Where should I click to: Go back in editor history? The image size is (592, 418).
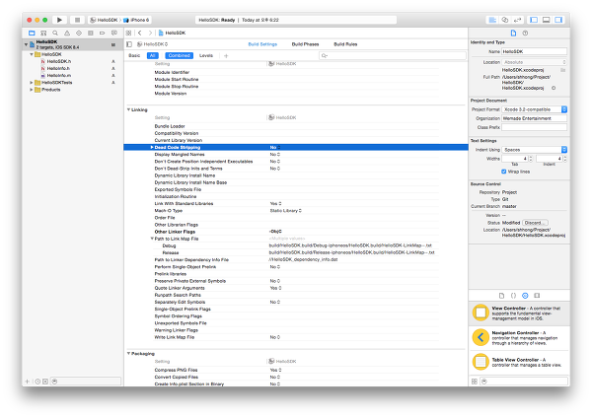tap(140, 33)
